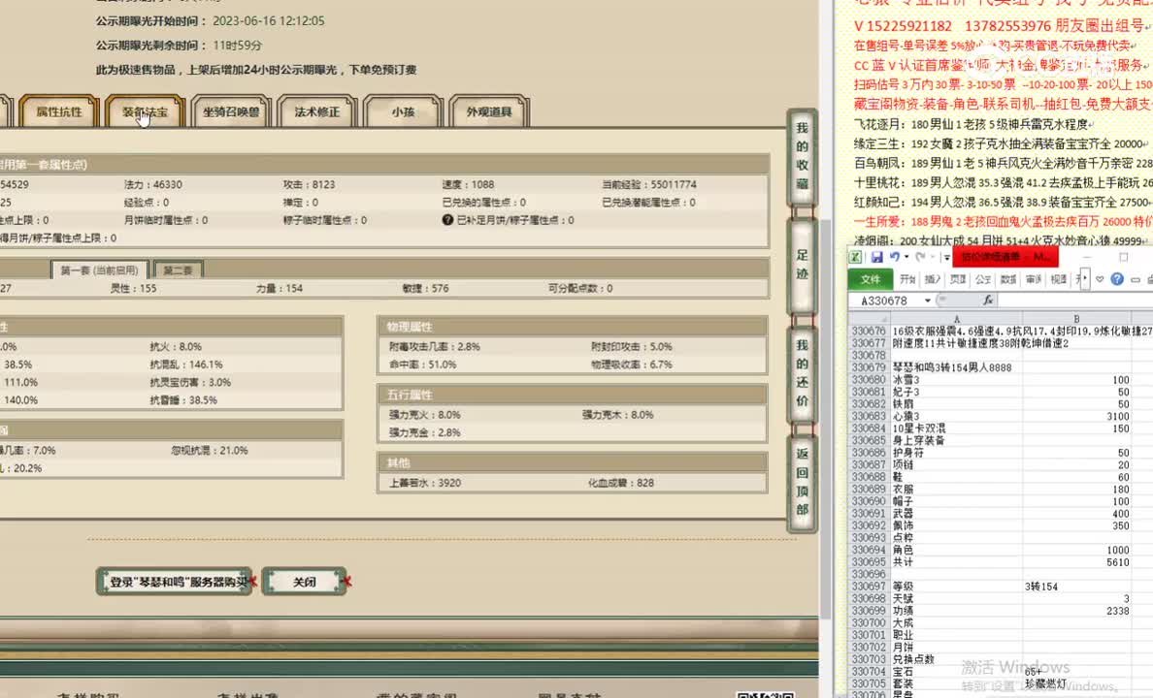Click the ribbon tab overflow arrow after 视图
This screenshot has height=698, width=1153.
tap(1084, 278)
